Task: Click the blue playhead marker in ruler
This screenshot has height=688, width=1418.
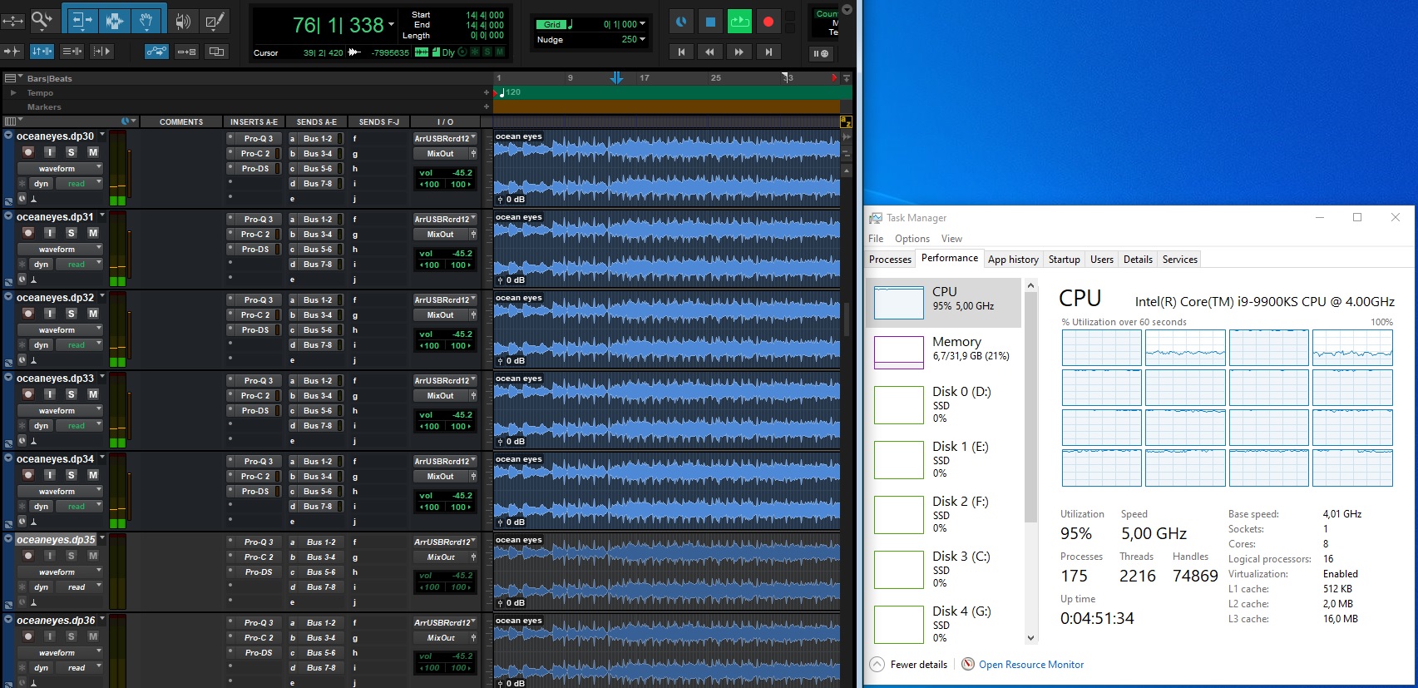Action: tap(616, 77)
